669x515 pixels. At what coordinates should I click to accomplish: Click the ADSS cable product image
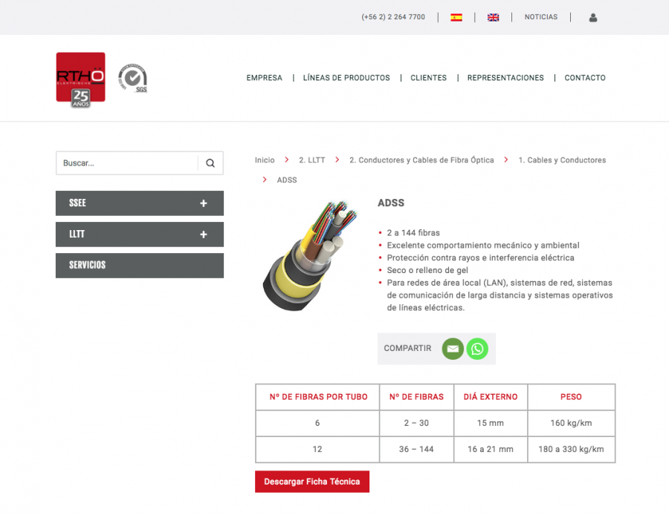(x=310, y=255)
